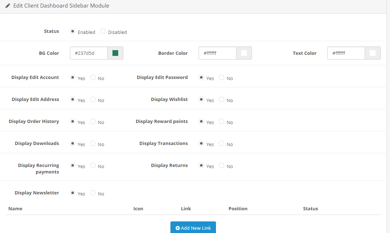The height and width of the screenshot is (233, 390).
Task: Choose No for Display Edit Account
Action: tap(93, 78)
